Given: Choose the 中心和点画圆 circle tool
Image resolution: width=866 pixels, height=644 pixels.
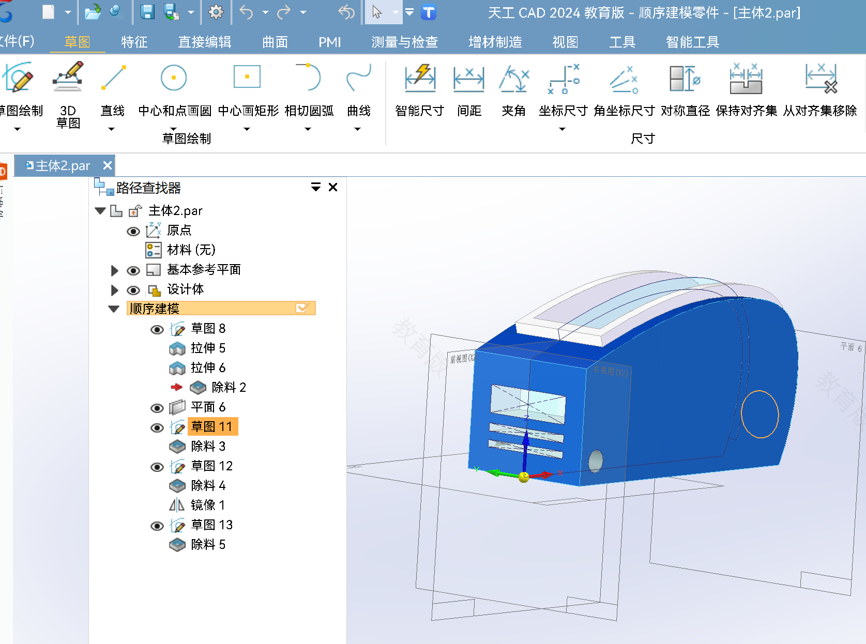Looking at the screenshot, I should click(x=174, y=89).
